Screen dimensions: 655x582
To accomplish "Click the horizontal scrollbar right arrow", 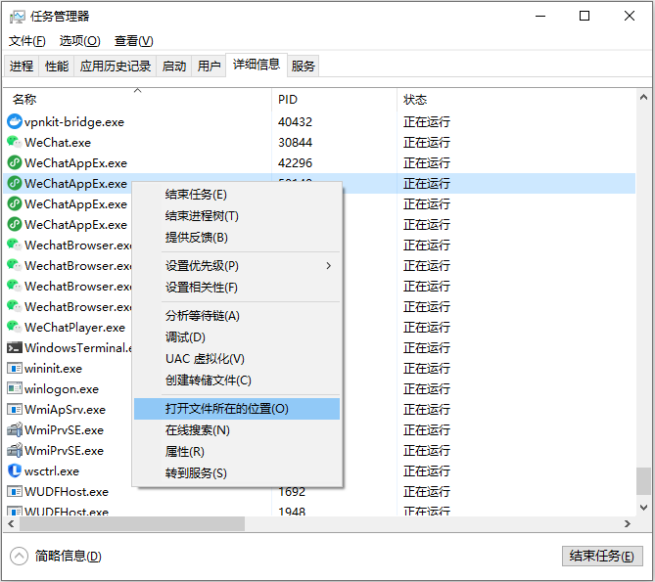I will click(627, 523).
